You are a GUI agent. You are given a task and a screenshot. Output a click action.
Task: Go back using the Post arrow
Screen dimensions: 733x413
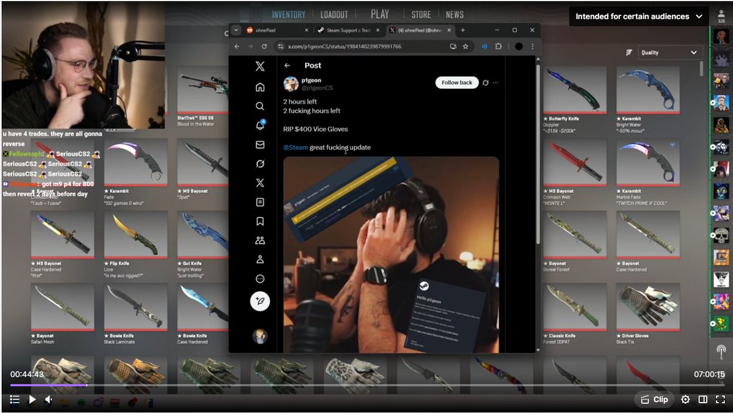point(287,66)
